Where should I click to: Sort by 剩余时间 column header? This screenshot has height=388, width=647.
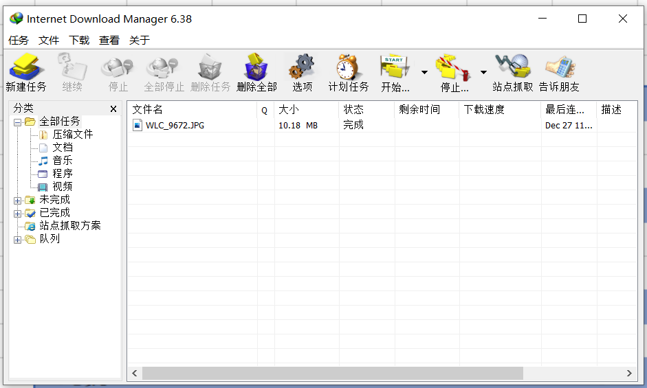(427, 109)
